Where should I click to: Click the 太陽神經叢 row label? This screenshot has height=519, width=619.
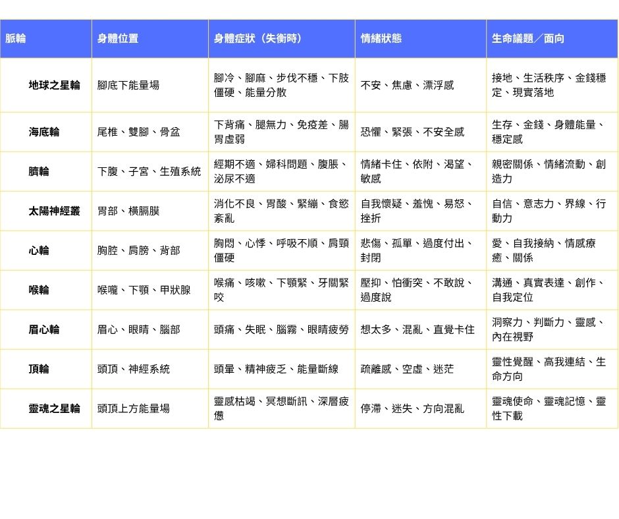coord(54,211)
